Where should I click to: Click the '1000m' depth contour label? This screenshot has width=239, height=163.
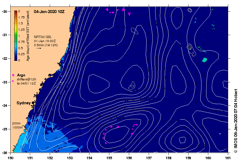[x=17, y=127]
